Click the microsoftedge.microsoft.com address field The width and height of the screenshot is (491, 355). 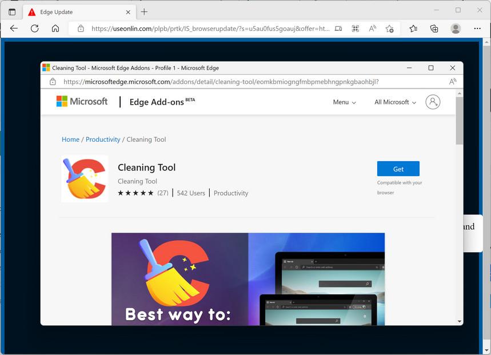(221, 82)
